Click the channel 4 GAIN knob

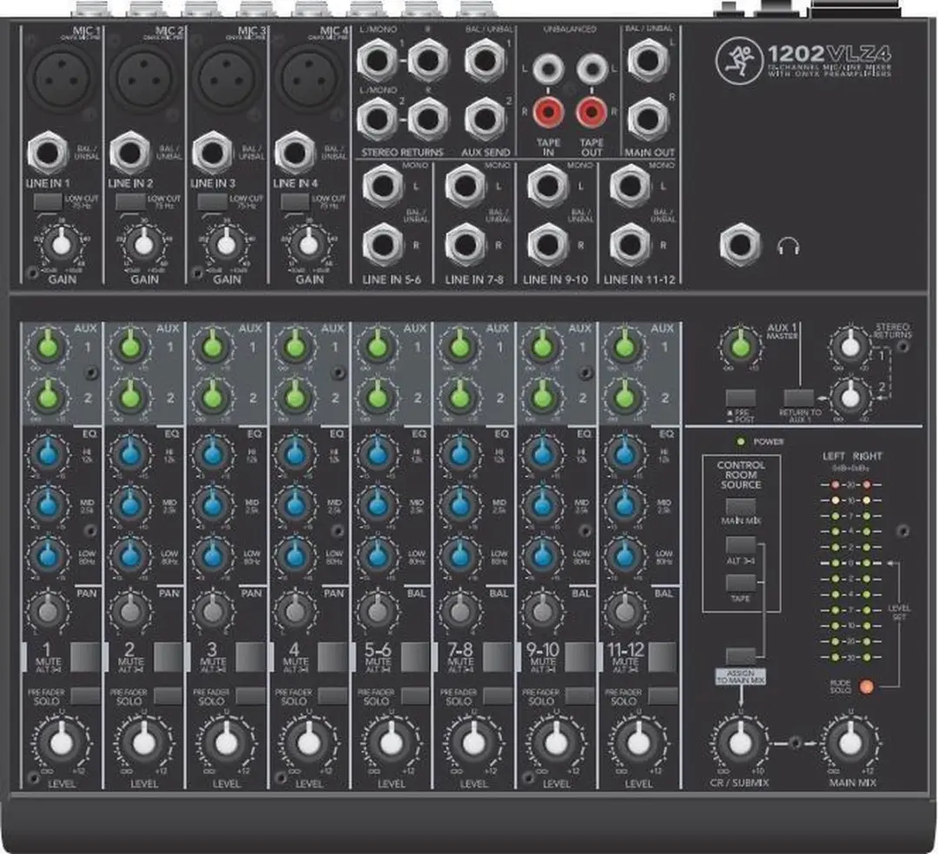pos(307,245)
